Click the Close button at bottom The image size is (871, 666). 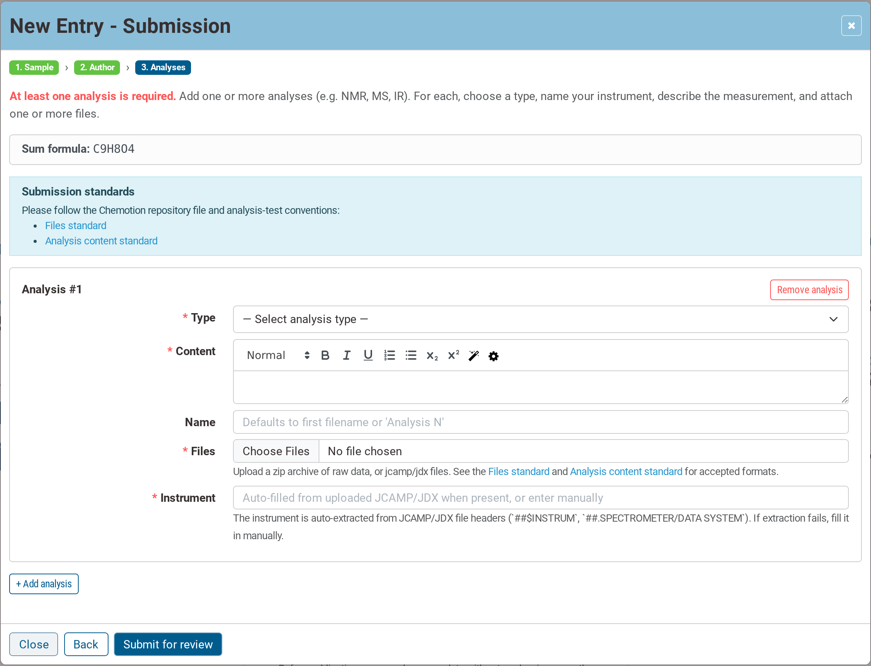(x=34, y=644)
